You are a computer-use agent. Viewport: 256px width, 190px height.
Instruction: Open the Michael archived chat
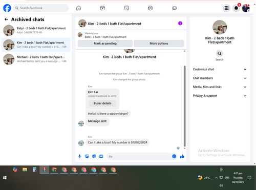click(x=36, y=59)
